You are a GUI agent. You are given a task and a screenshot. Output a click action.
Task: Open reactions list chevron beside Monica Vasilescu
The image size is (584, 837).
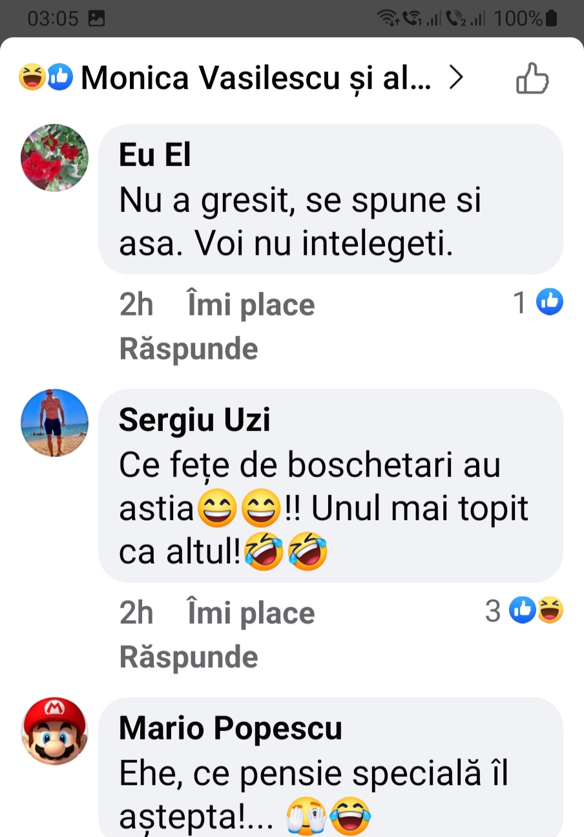coord(457,78)
